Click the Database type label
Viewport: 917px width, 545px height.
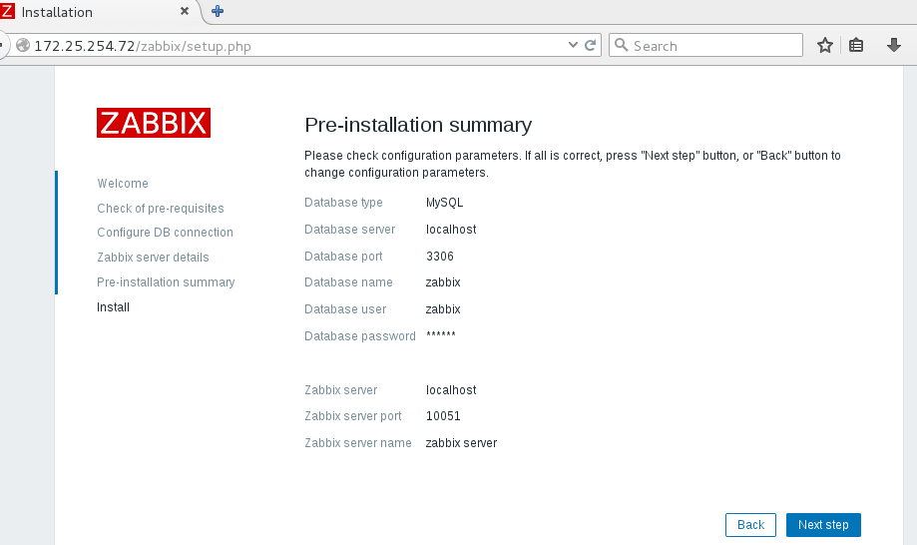(343, 203)
